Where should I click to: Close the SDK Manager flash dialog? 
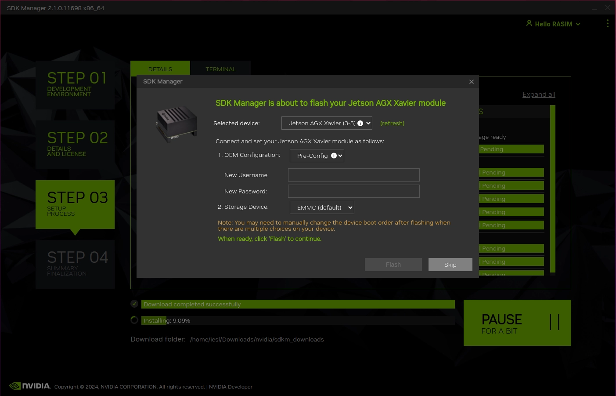[x=472, y=82]
